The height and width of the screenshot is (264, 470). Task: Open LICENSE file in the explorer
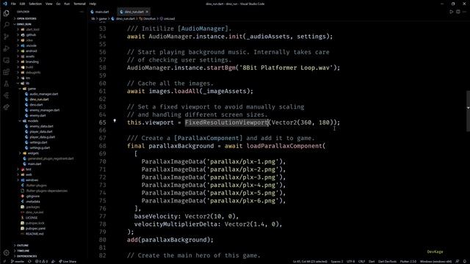click(x=32, y=218)
